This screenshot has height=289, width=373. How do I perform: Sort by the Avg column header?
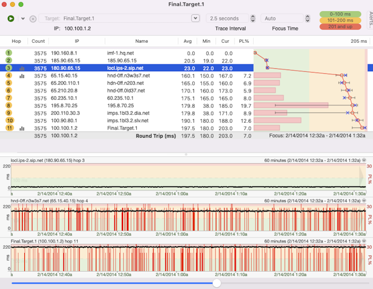pos(188,41)
